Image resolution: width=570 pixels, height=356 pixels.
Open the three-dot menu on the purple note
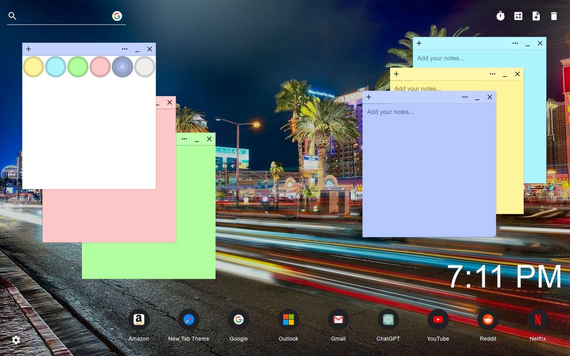465,97
